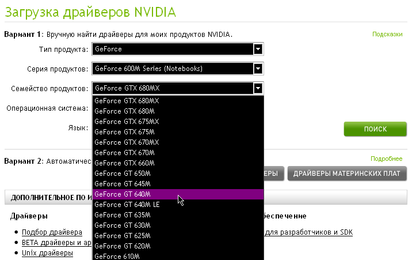Click the green ПОИСК button
Viewport: 412px width, 260px height.
[375, 129]
